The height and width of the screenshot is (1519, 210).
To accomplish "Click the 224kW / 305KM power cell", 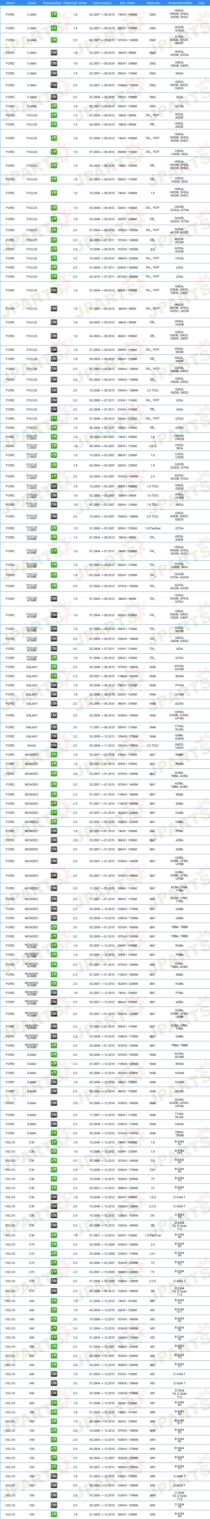I will click(128, 268).
